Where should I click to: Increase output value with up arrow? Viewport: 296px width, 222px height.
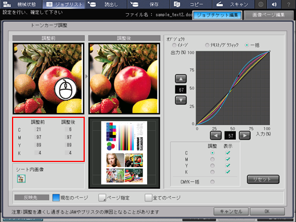[x=181, y=79]
